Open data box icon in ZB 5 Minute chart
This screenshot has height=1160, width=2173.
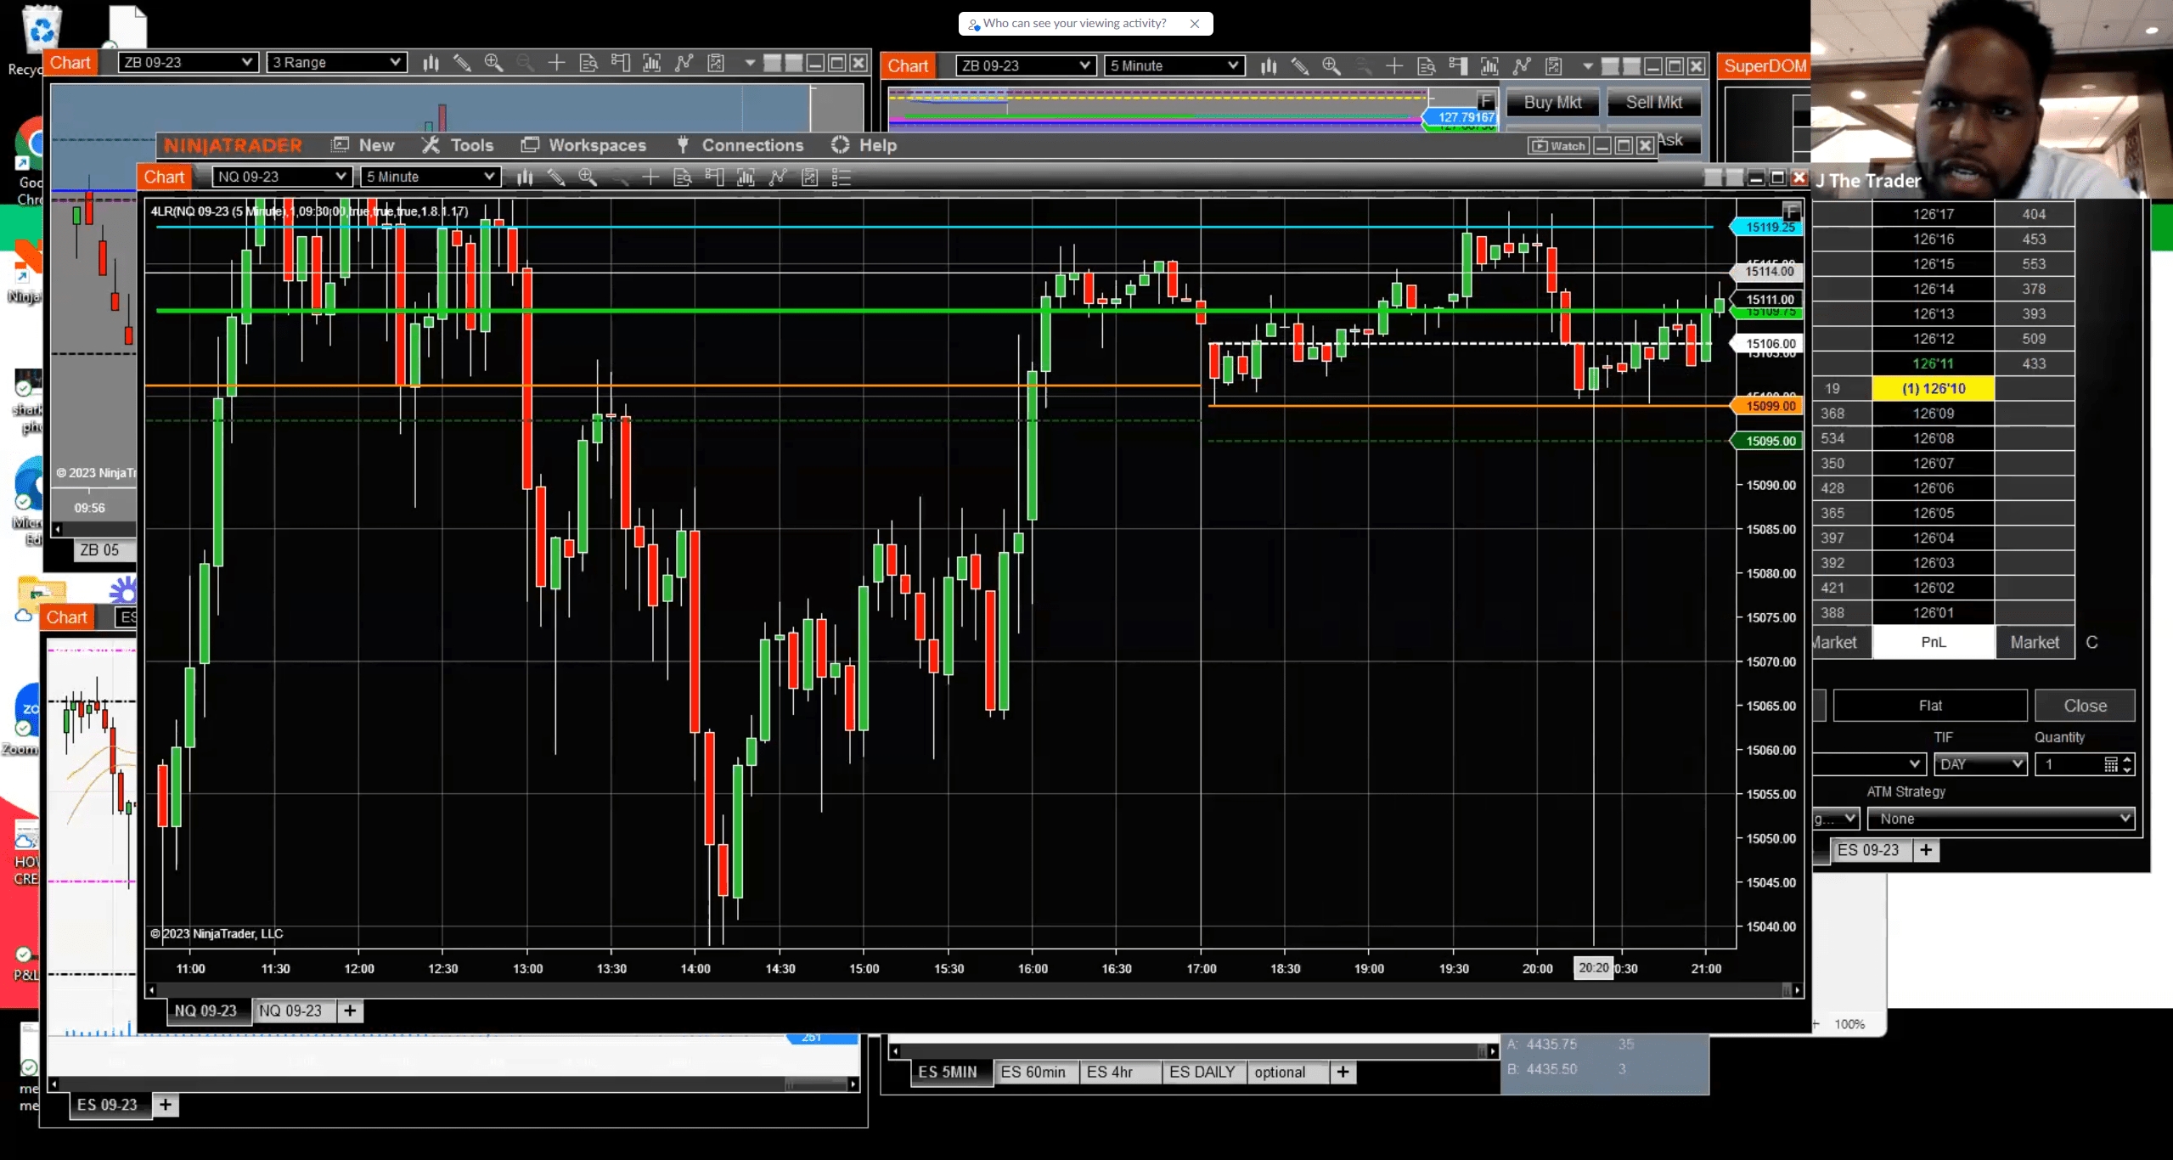pyautogui.click(x=1427, y=65)
